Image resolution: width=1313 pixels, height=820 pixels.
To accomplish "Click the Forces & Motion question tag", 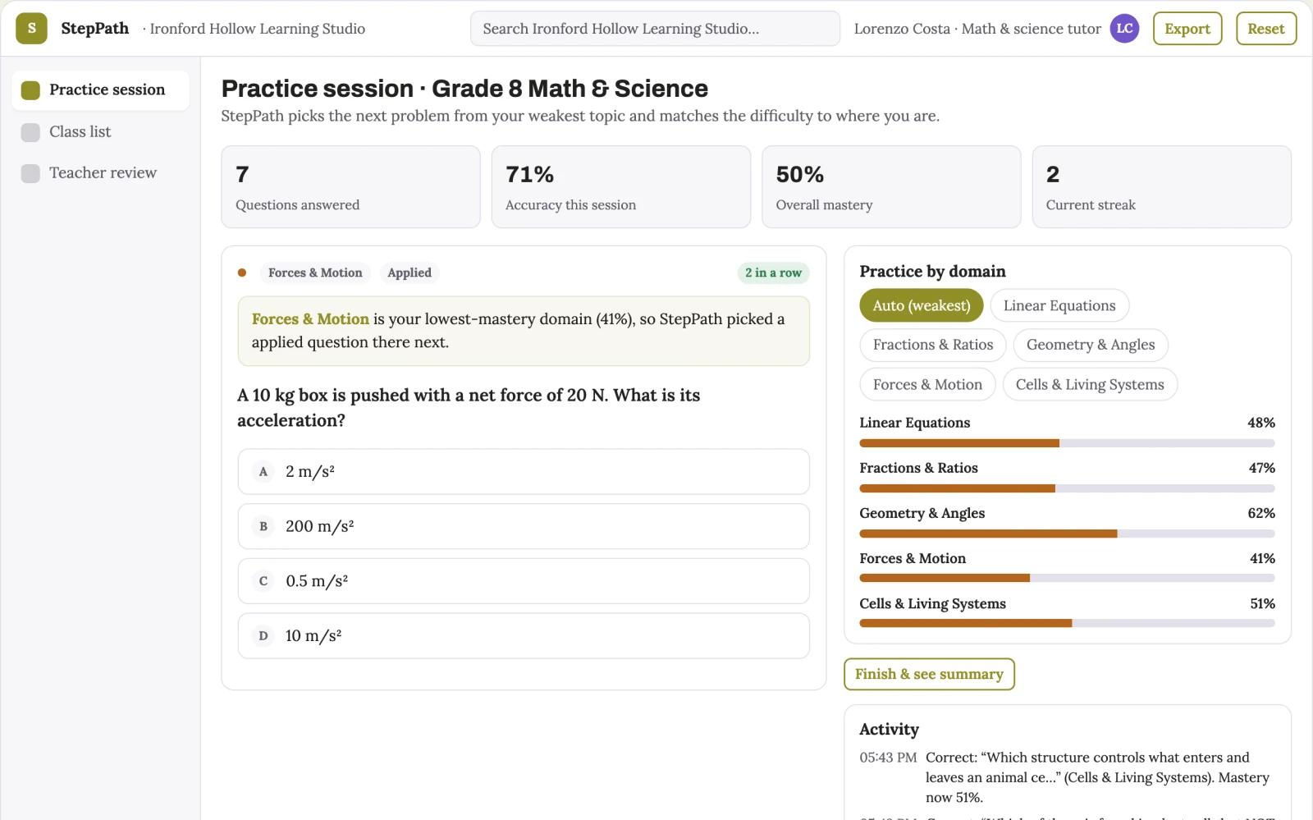I will coord(315,273).
